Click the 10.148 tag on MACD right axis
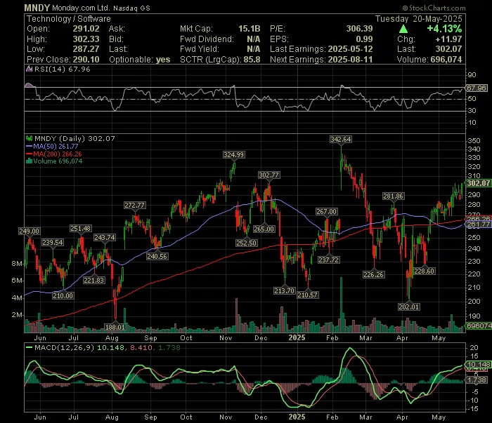Viewport: 492px width, 423px height. point(477,365)
